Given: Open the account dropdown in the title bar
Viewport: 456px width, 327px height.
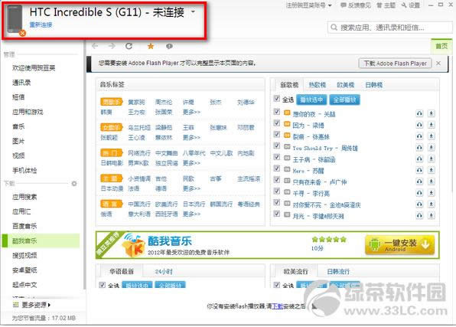Looking at the screenshot, I should pos(309,5).
